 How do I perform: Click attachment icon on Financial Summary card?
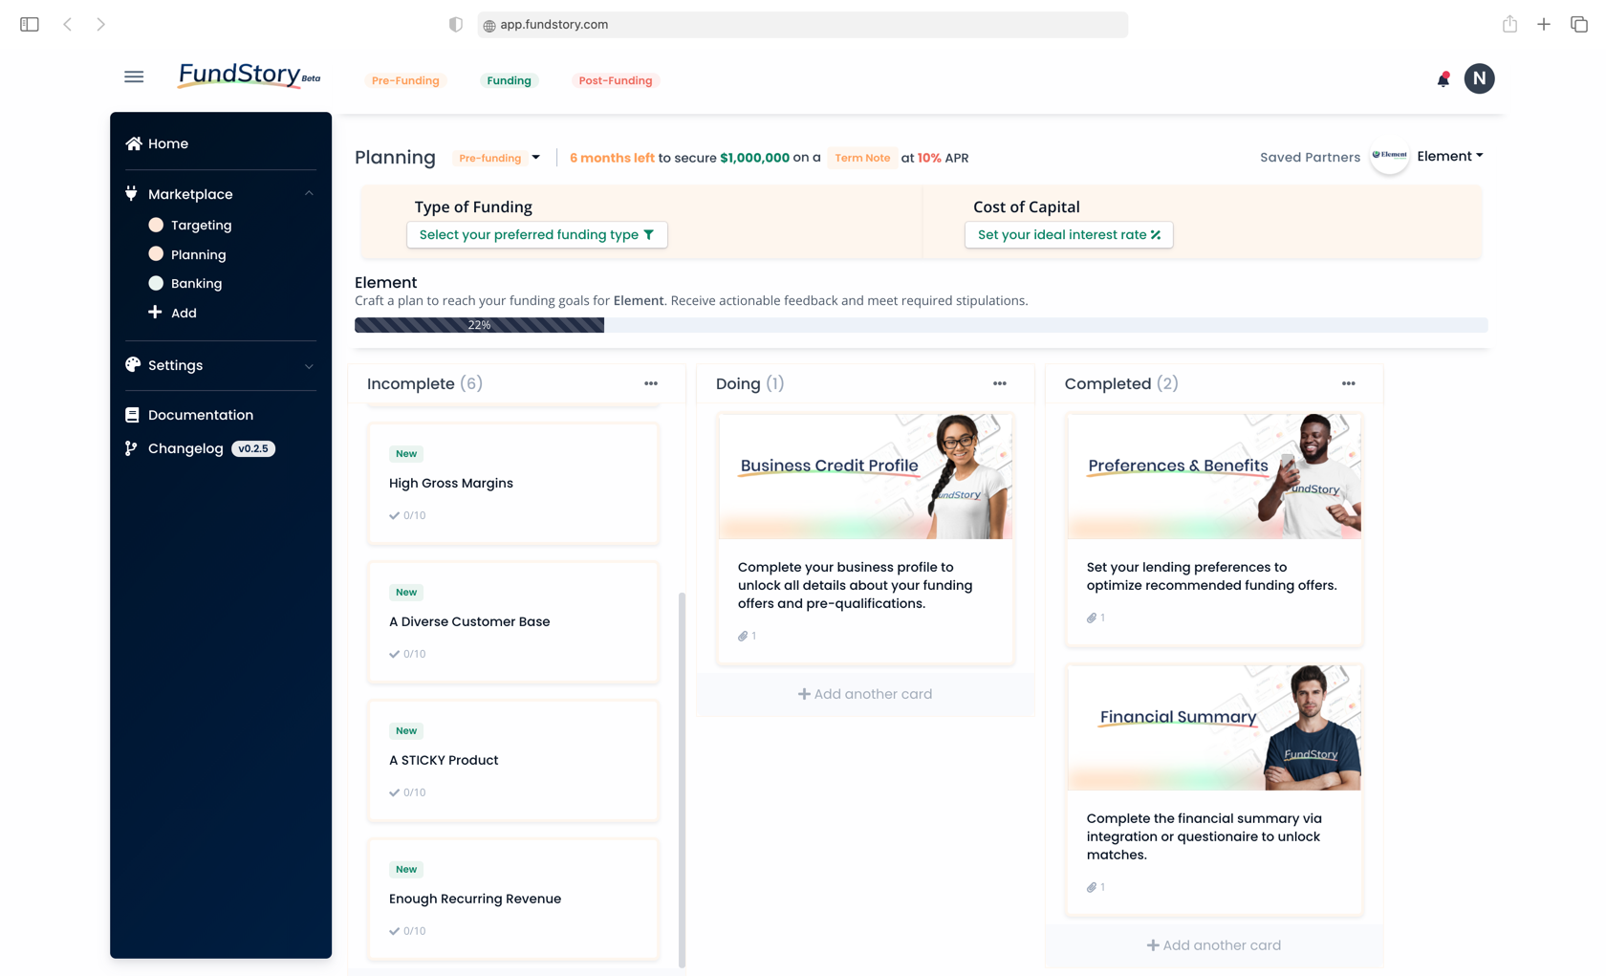pos(1092,887)
